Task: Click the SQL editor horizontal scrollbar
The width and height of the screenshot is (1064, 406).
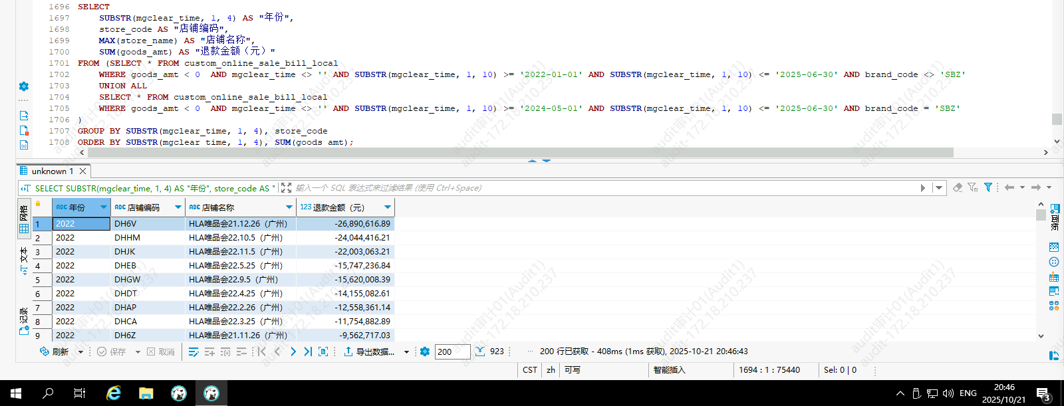Action: click(x=519, y=153)
